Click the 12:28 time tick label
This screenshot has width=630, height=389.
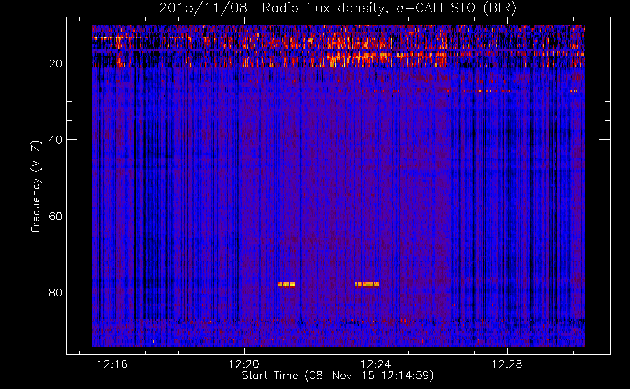point(507,364)
